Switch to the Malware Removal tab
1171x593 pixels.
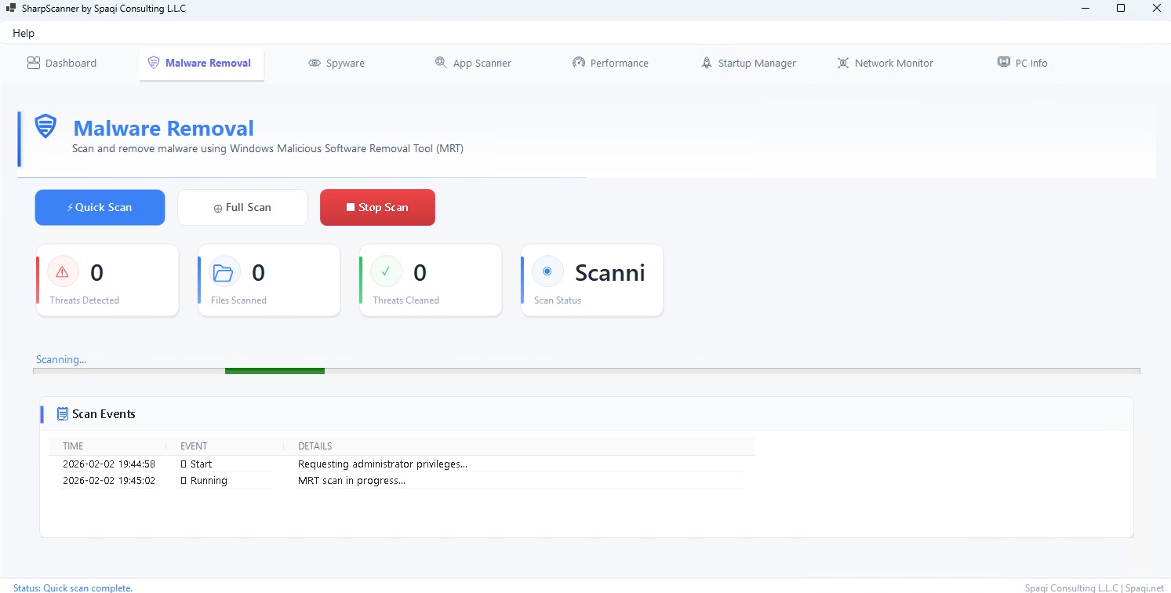tap(201, 62)
